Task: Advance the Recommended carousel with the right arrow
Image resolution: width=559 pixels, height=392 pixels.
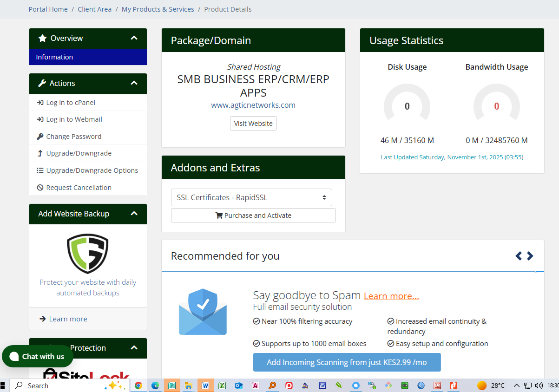Action: click(530, 255)
